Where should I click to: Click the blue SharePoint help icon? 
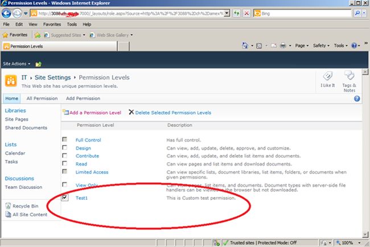[357, 98]
